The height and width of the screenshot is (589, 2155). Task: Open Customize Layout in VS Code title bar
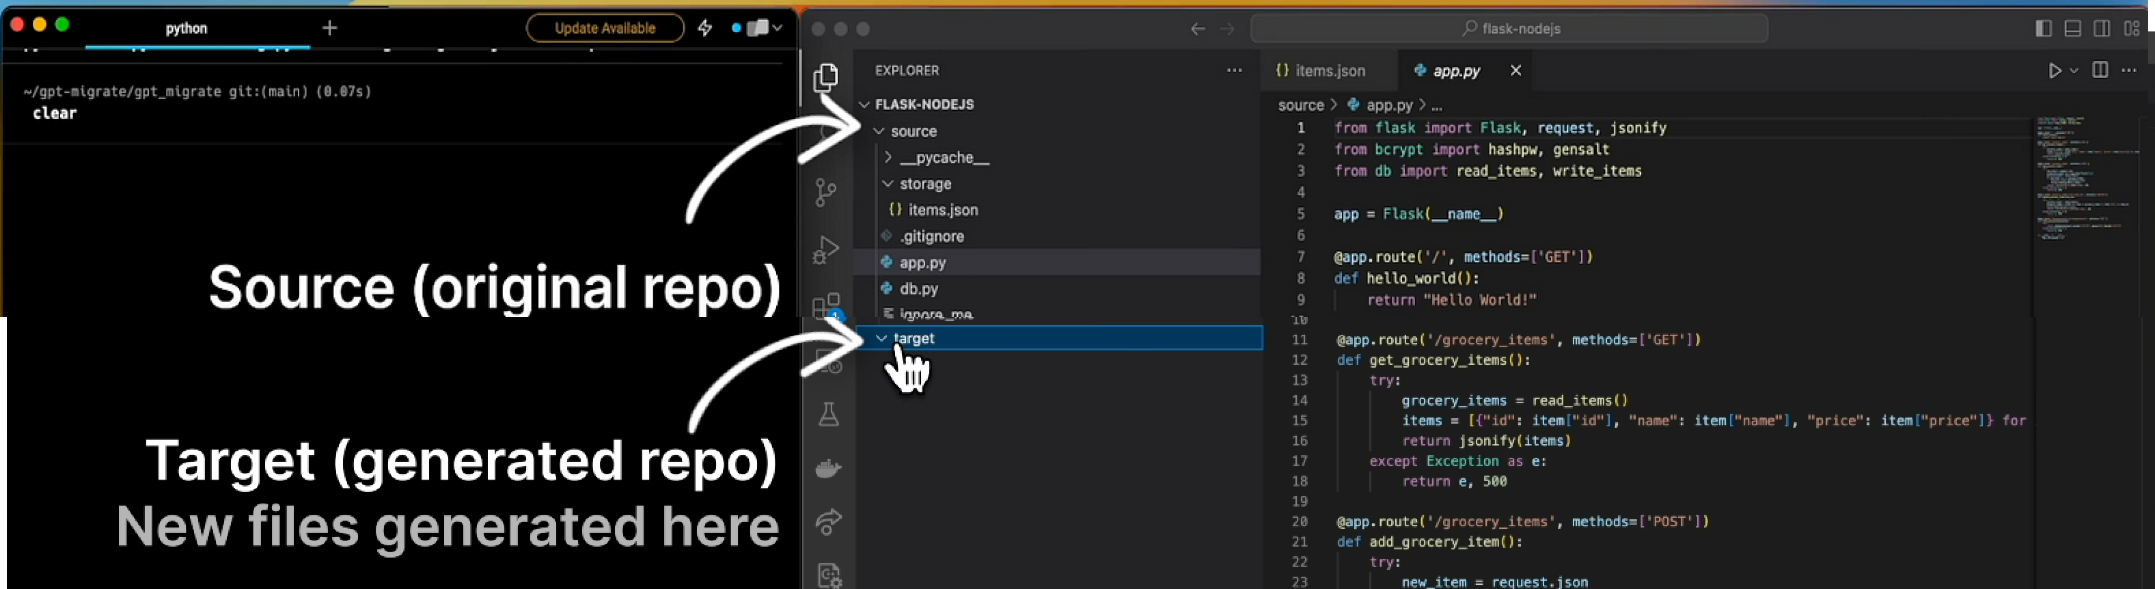click(x=2130, y=29)
